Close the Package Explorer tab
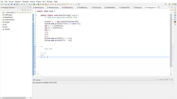The width and height of the screenshot is (177, 99). (16, 7)
